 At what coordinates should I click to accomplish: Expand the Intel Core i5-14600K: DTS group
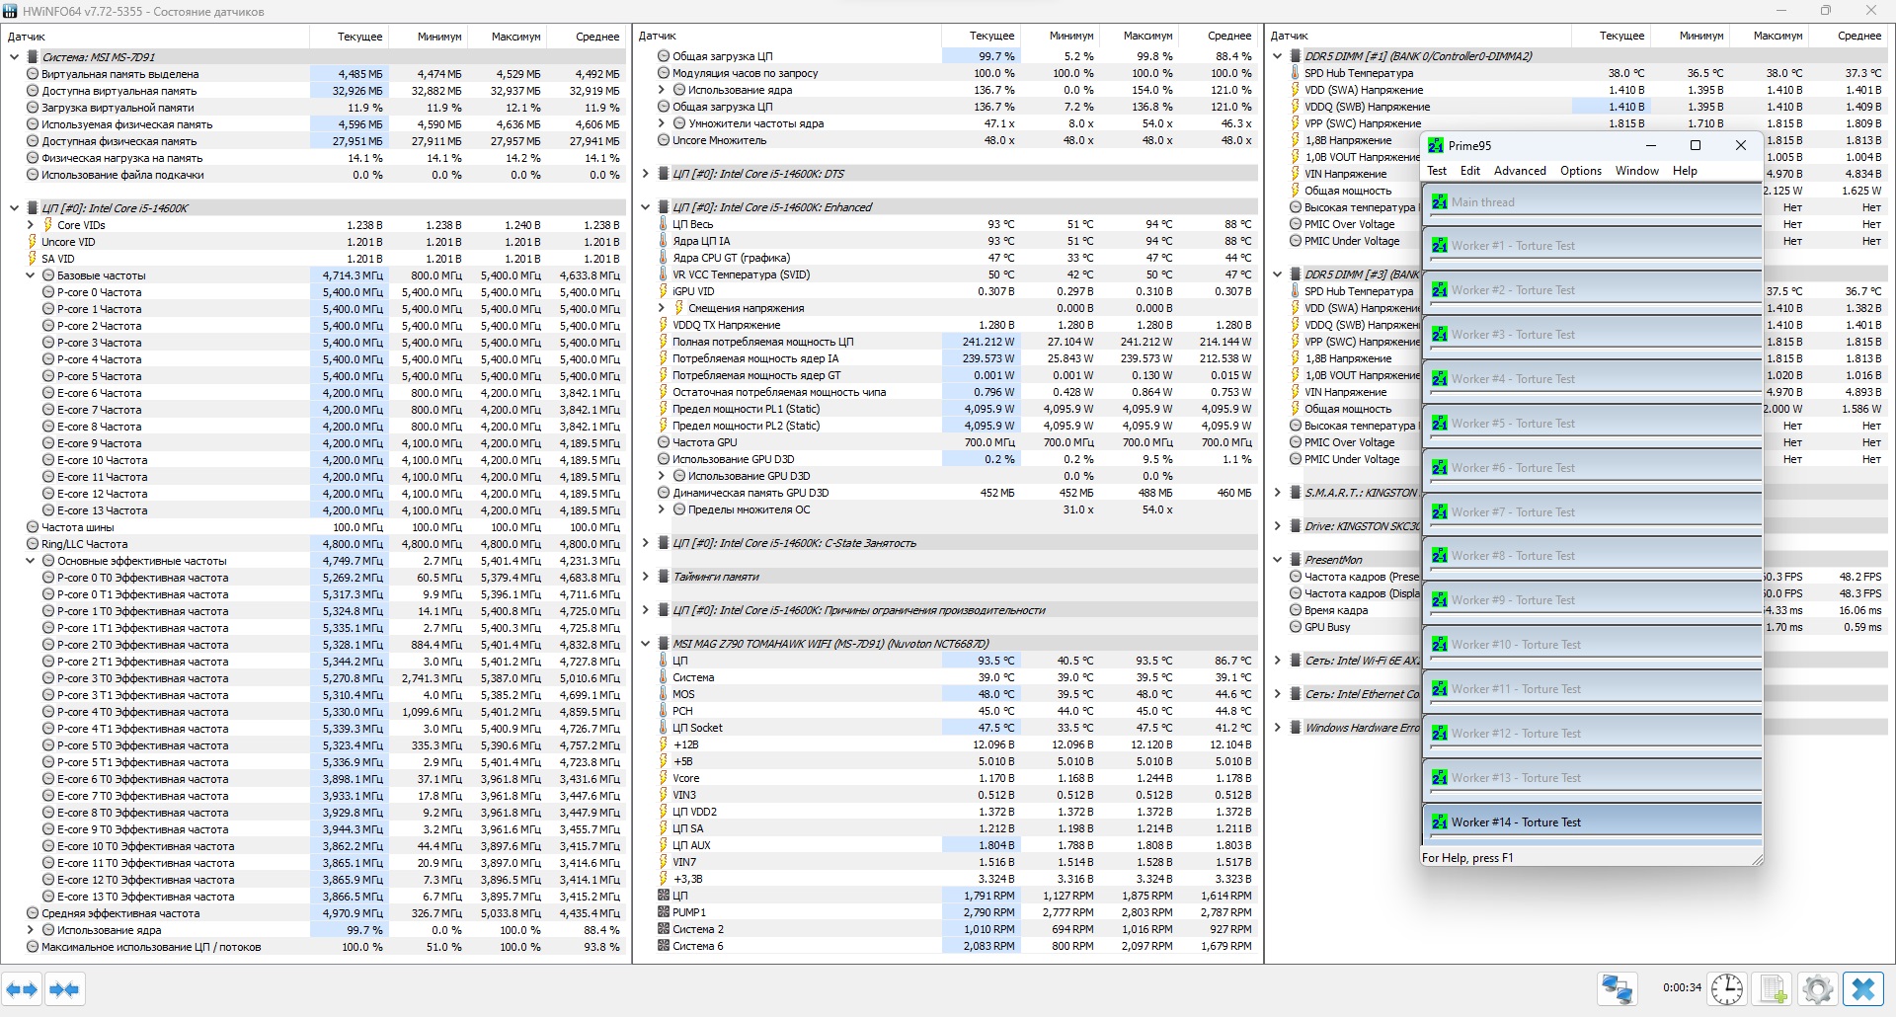tap(645, 174)
